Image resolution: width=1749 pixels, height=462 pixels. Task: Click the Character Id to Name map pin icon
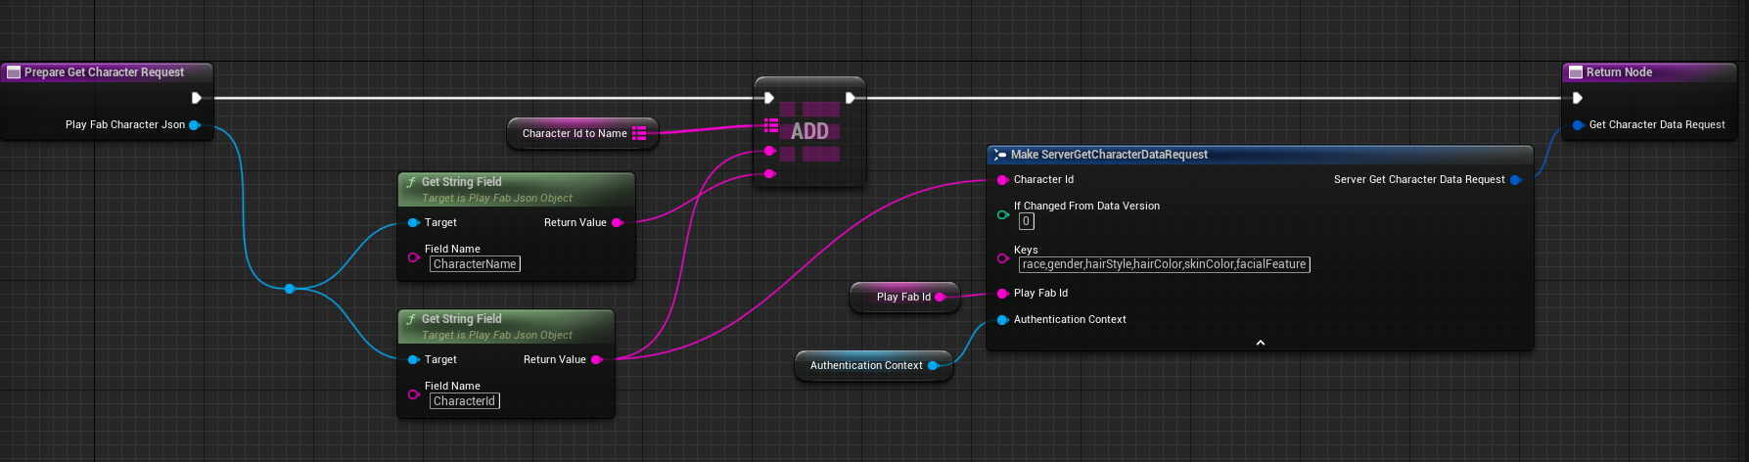[639, 133]
